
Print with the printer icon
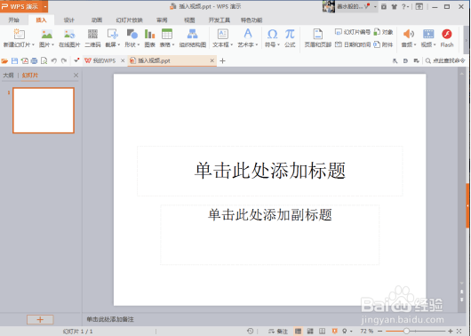pos(34,61)
